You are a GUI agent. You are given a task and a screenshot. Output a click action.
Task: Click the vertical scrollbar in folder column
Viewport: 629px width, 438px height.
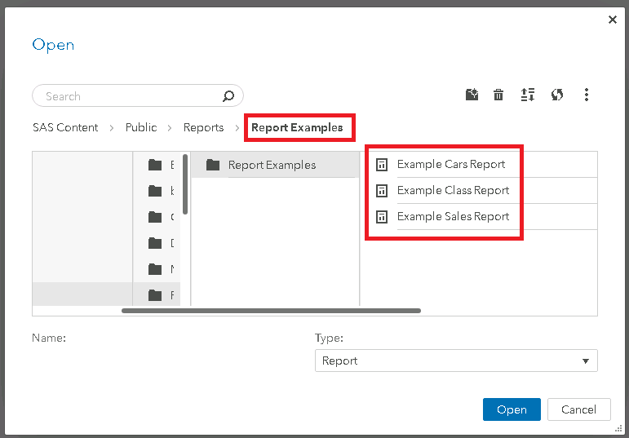click(x=186, y=185)
